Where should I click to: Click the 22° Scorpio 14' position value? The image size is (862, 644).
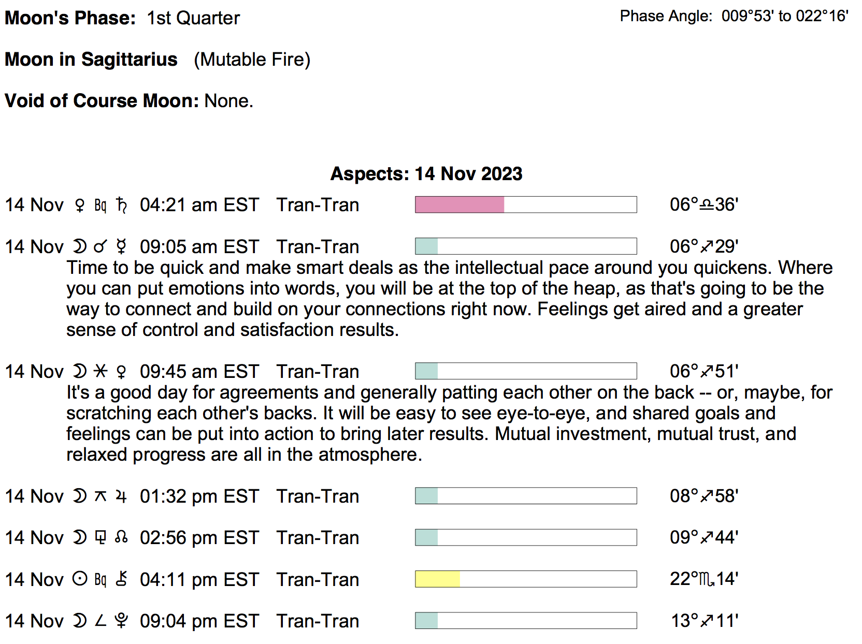[703, 579]
